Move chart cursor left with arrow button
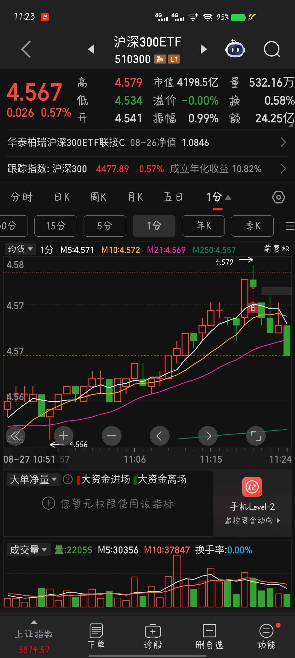The height and width of the screenshot is (658, 295). click(x=160, y=436)
